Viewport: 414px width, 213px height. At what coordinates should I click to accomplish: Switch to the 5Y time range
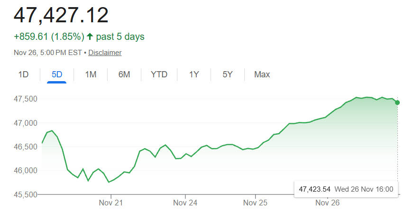tap(228, 74)
